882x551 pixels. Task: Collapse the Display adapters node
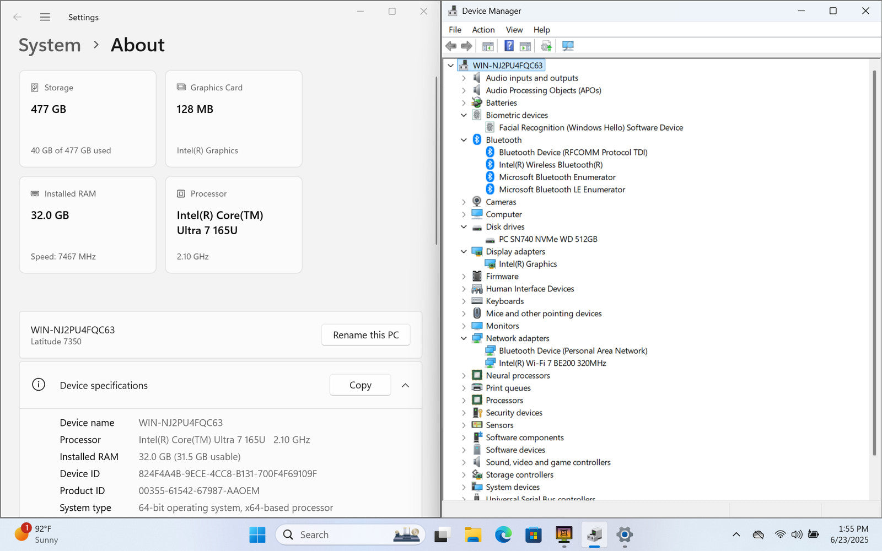(464, 252)
